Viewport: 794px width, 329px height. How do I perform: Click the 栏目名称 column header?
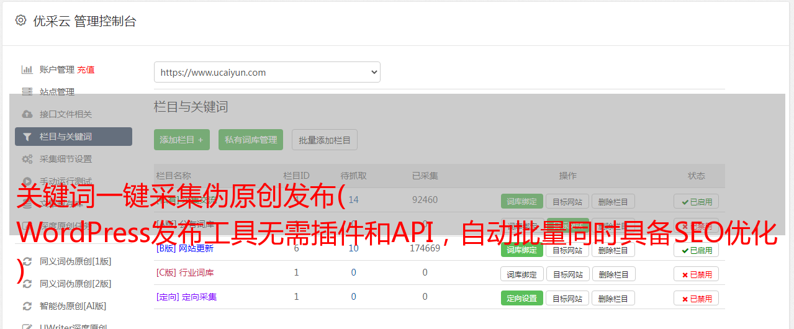point(173,176)
